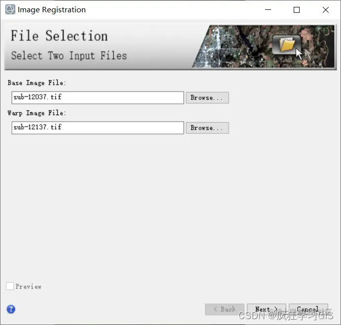This screenshot has width=341, height=325.
Task: Click the 'File Selection' heading
Action: coord(59,35)
